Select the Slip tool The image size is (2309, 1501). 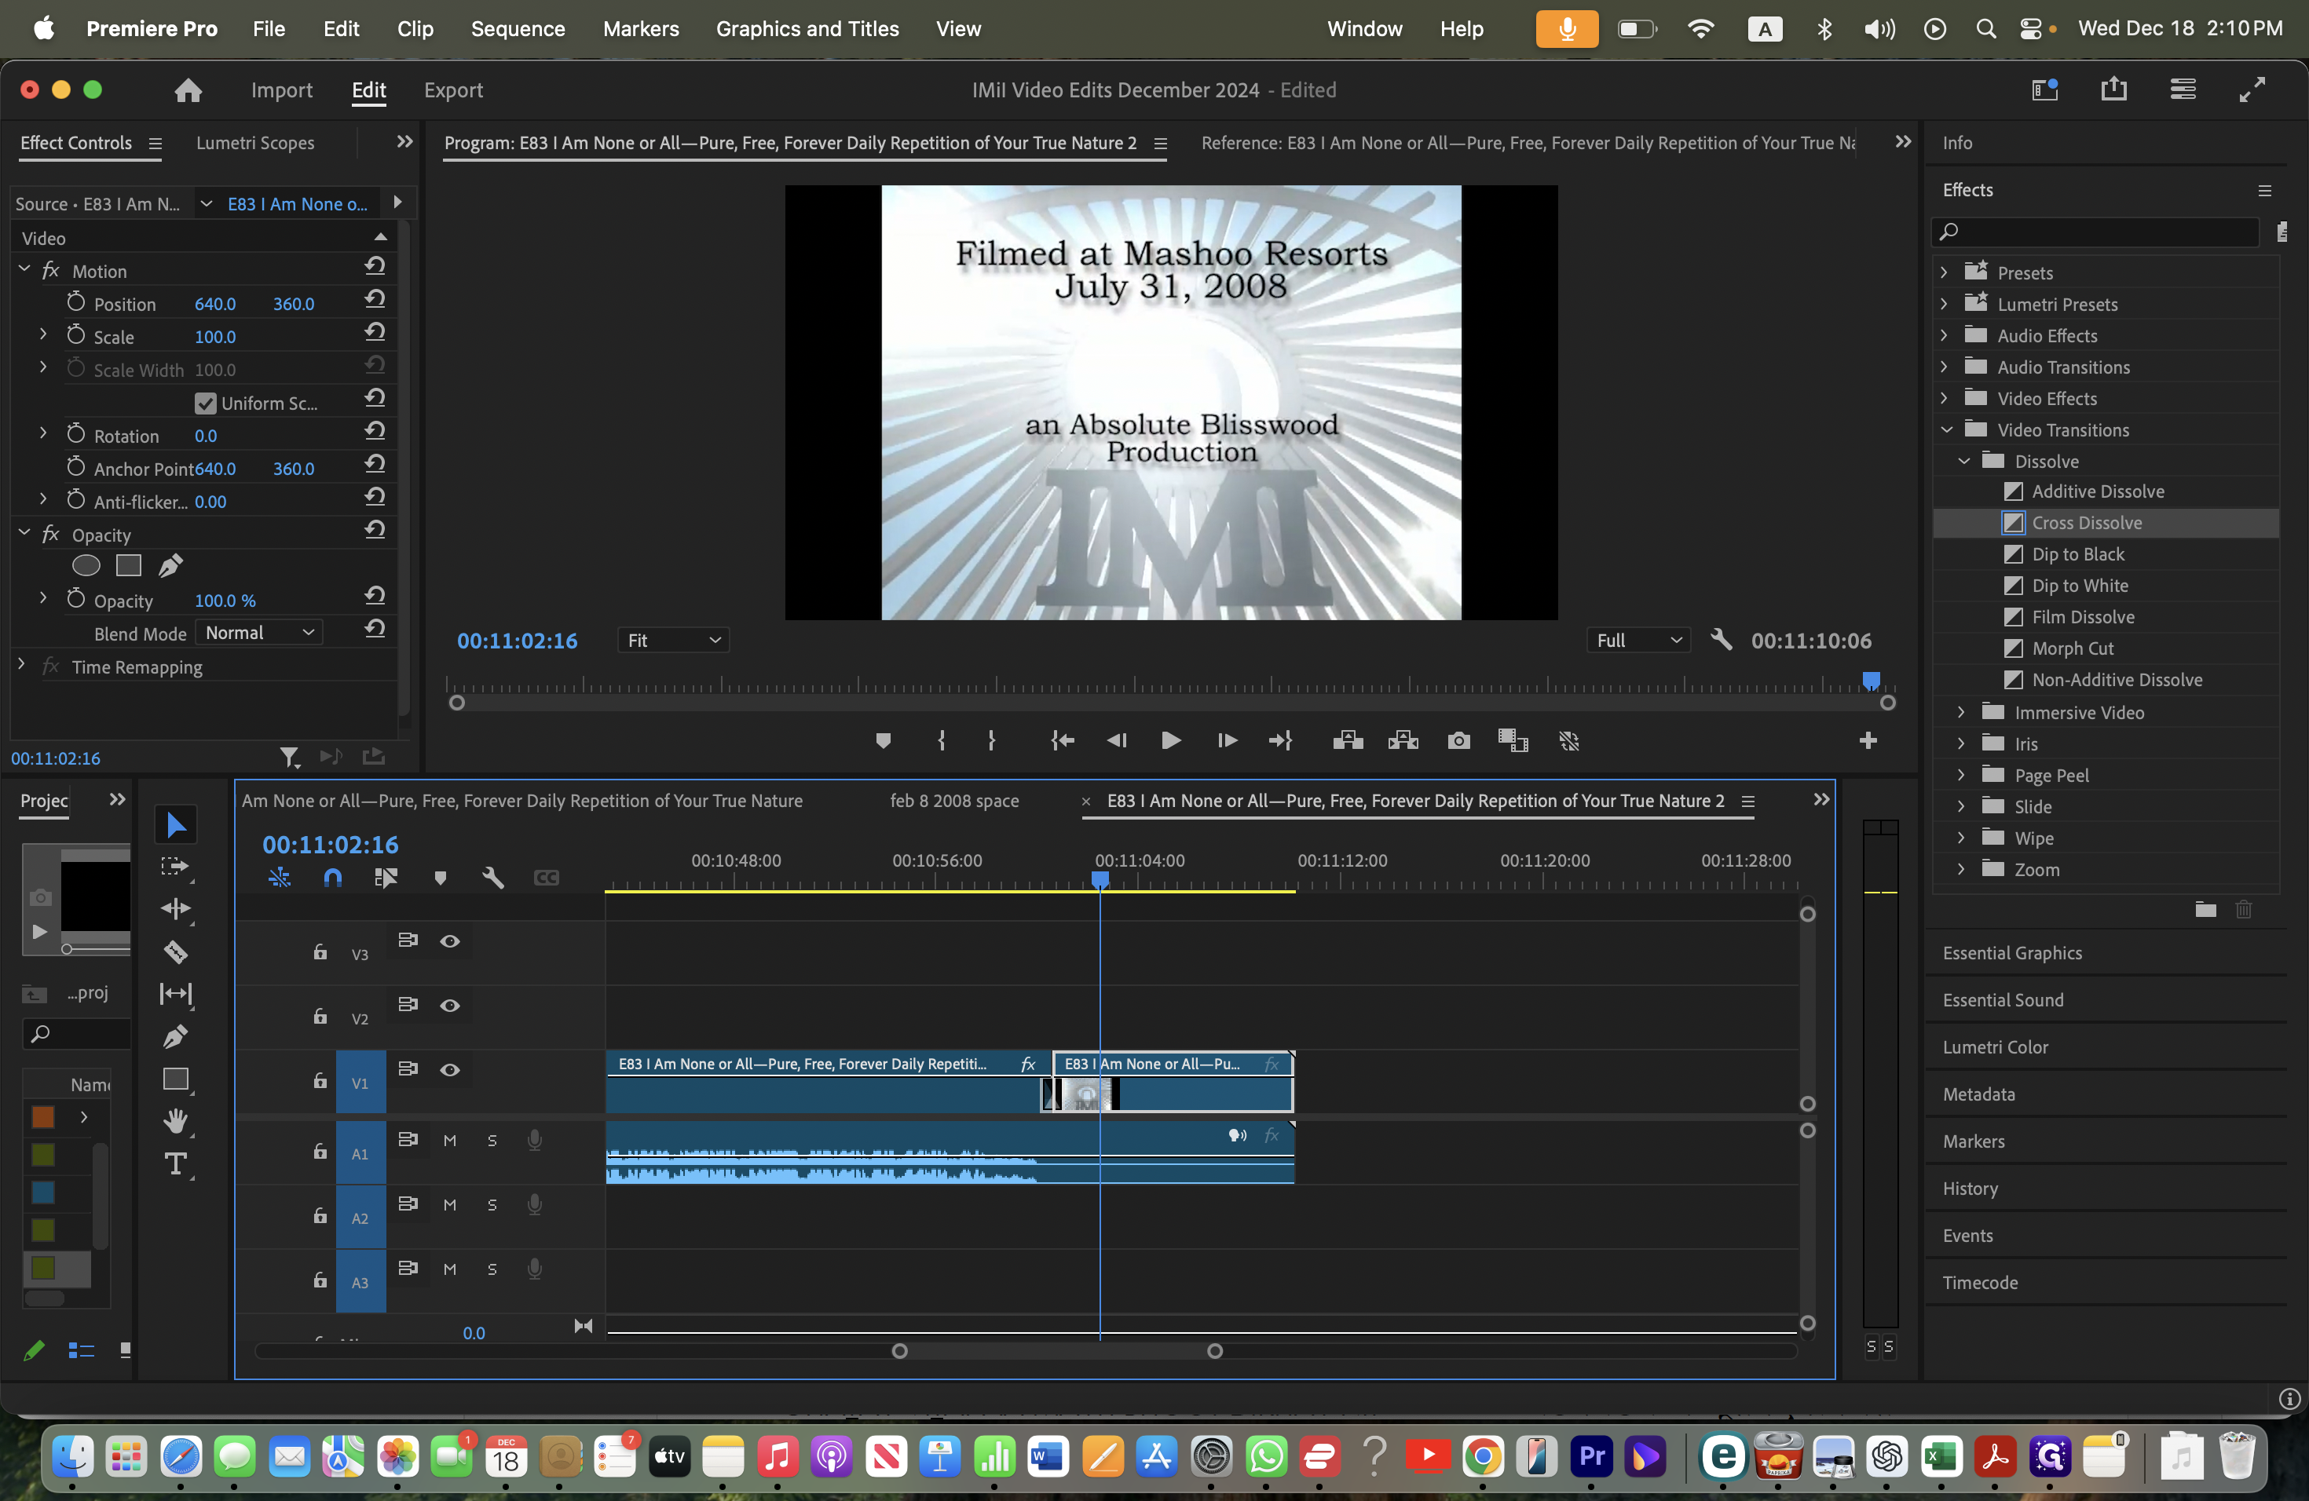[176, 994]
